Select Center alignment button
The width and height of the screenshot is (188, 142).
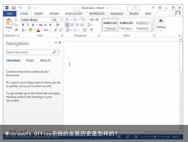click(72, 25)
